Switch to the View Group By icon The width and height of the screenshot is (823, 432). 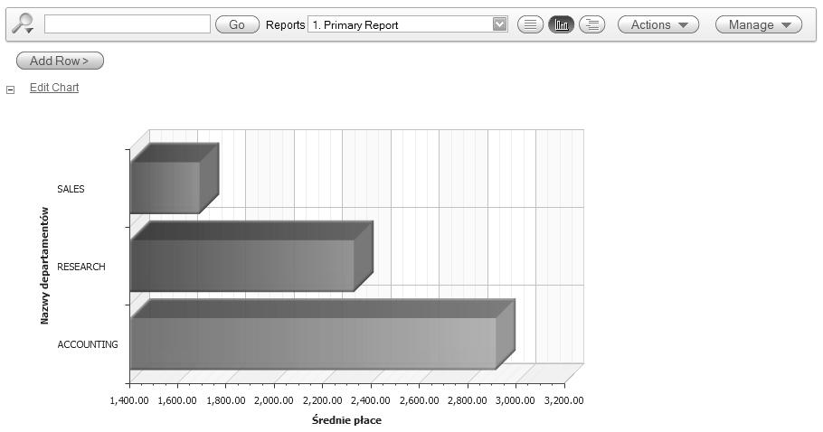(x=592, y=24)
